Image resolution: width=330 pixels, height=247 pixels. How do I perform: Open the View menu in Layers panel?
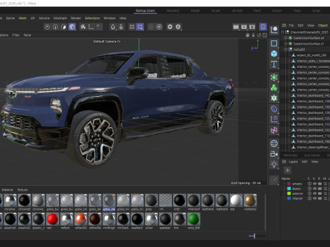(x=315, y=162)
